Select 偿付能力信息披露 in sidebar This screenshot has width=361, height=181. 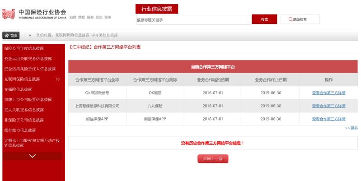pyautogui.click(x=20, y=130)
